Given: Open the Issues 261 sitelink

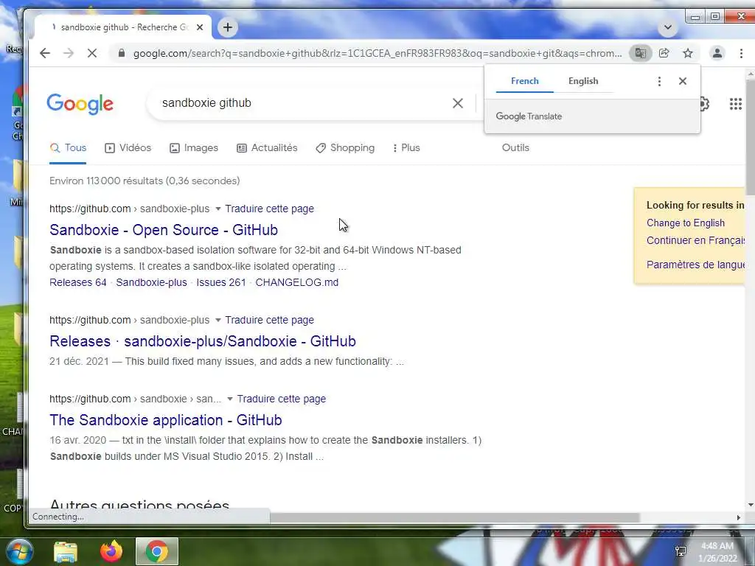Looking at the screenshot, I should (221, 282).
